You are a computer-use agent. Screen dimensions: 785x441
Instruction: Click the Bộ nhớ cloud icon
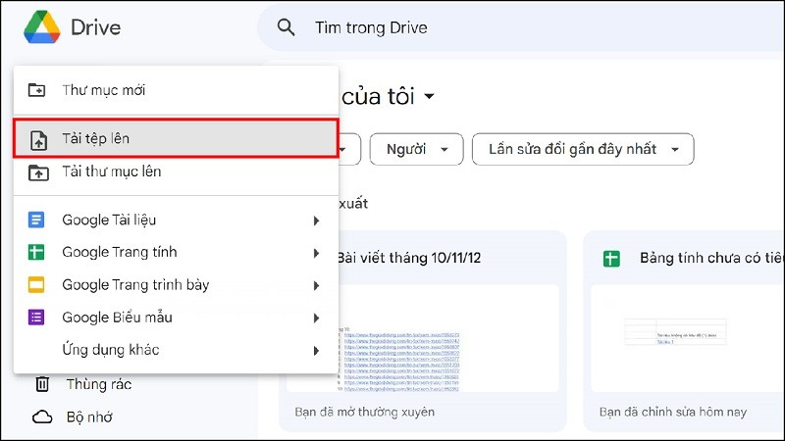42,417
